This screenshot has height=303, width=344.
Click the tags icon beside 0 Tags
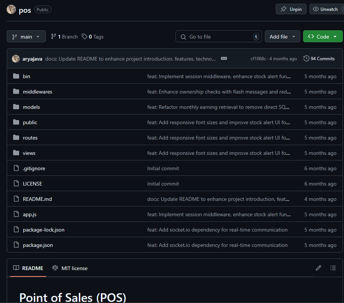(85, 37)
